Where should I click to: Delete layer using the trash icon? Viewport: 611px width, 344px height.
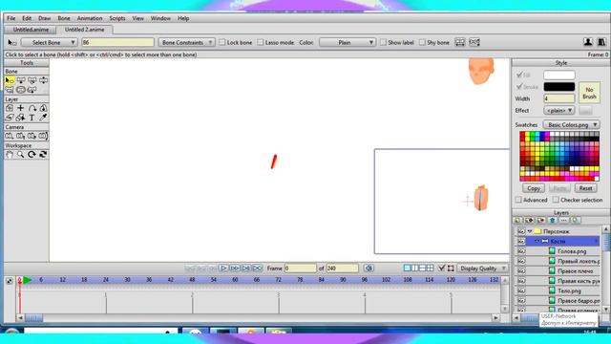552,221
